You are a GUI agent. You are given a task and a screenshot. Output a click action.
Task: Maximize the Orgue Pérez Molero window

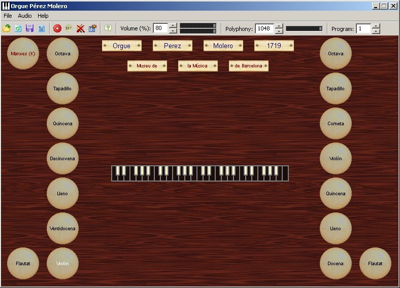pos(384,6)
